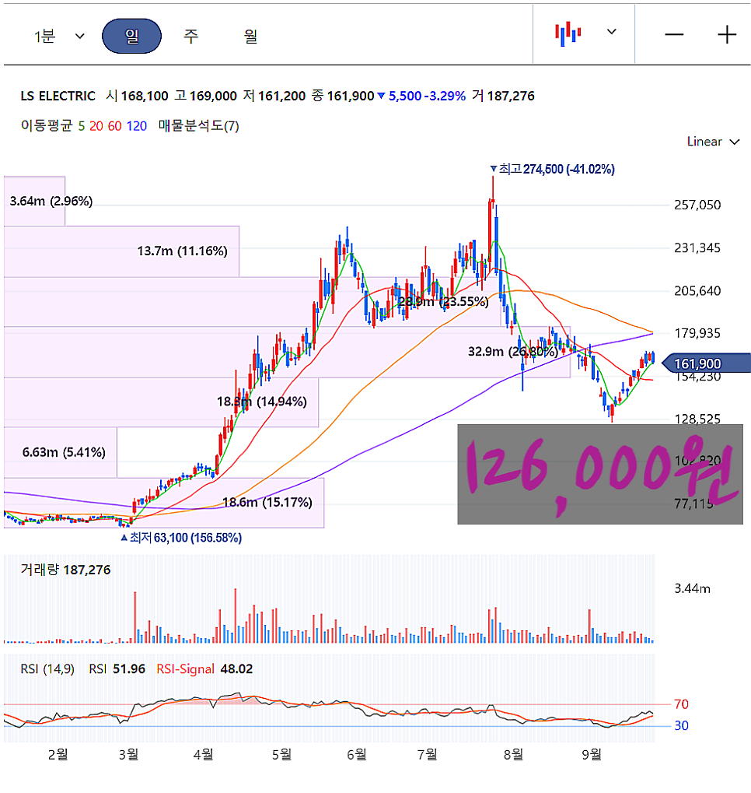
Task: Click the RSI 30 oversold level label
Action: point(681,726)
